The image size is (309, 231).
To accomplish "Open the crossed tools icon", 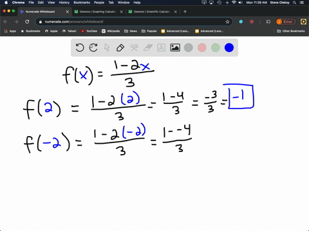I will [x=134, y=47].
